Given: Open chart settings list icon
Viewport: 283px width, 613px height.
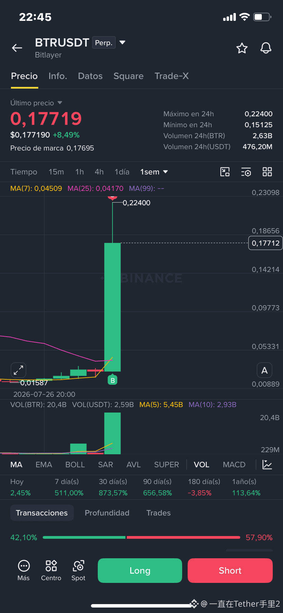Looking at the screenshot, I should [246, 172].
